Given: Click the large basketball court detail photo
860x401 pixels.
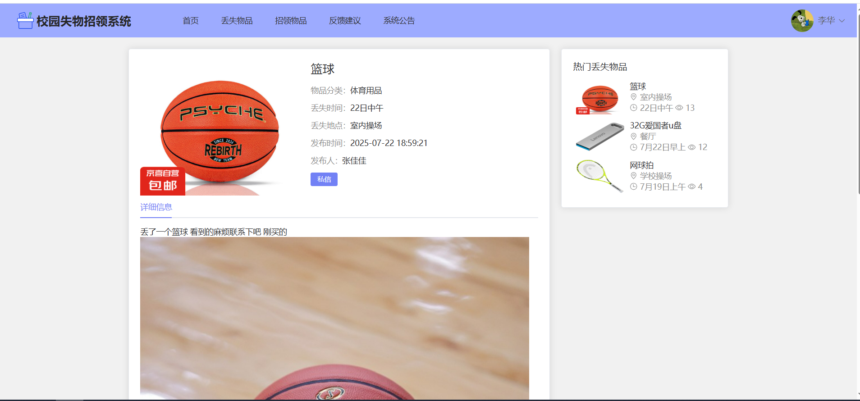Looking at the screenshot, I should pos(334,319).
